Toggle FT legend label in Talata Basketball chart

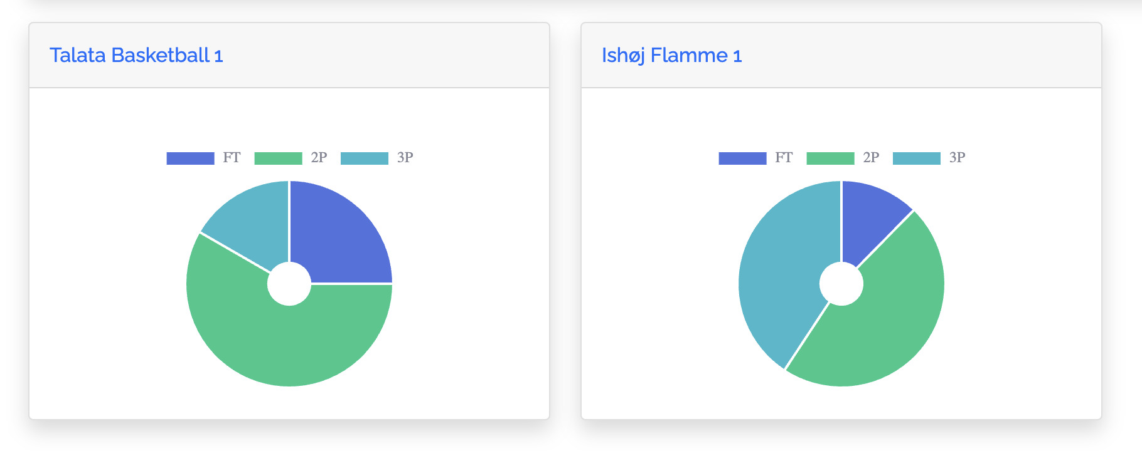pos(232,158)
